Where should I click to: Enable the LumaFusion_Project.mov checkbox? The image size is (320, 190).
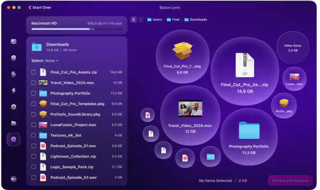[34, 125]
